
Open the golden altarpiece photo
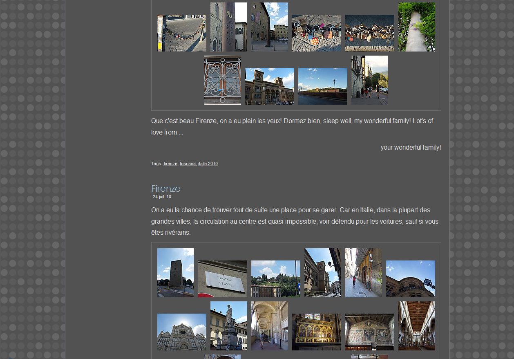[x=316, y=332]
